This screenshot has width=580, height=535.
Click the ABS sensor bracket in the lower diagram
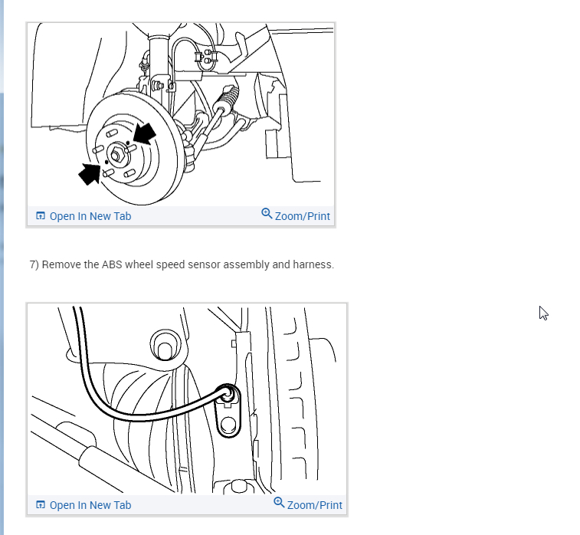pyautogui.click(x=228, y=412)
